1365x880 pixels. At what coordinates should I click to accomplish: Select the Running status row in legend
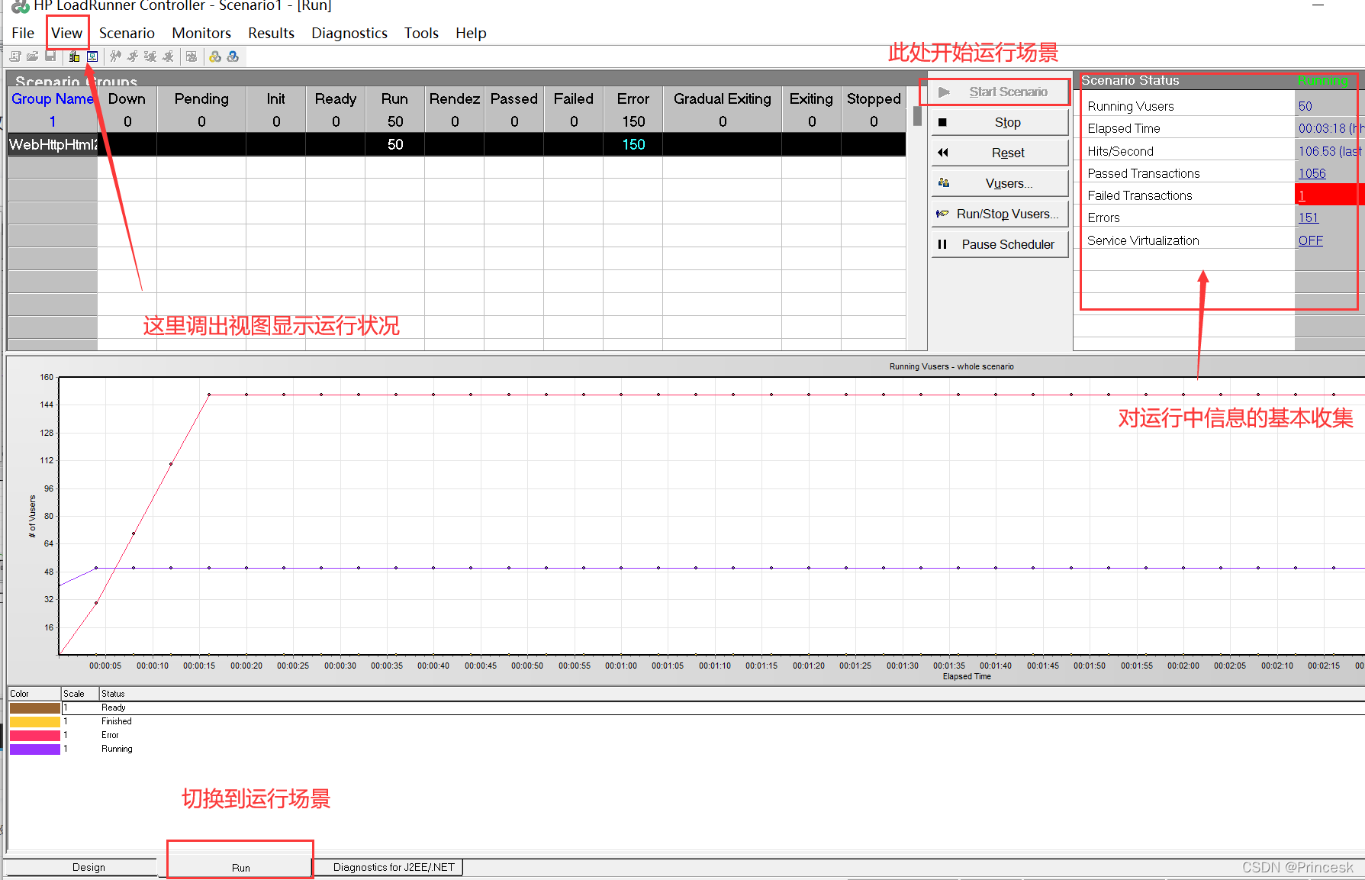[117, 749]
